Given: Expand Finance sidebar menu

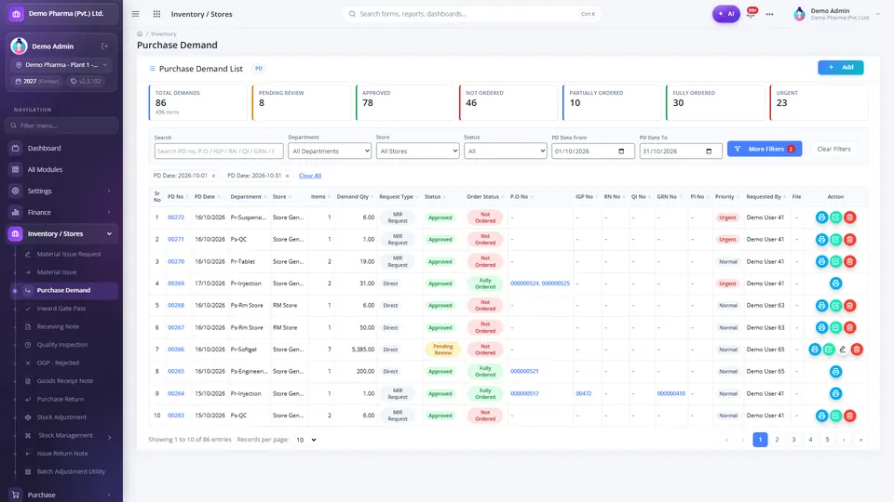Looking at the screenshot, I should coord(61,212).
